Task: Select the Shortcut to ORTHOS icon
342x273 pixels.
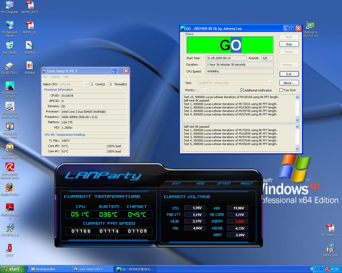Action: [x=10, y=90]
